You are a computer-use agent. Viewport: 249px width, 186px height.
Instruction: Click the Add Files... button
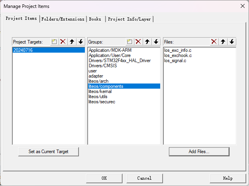pyautogui.click(x=199, y=152)
